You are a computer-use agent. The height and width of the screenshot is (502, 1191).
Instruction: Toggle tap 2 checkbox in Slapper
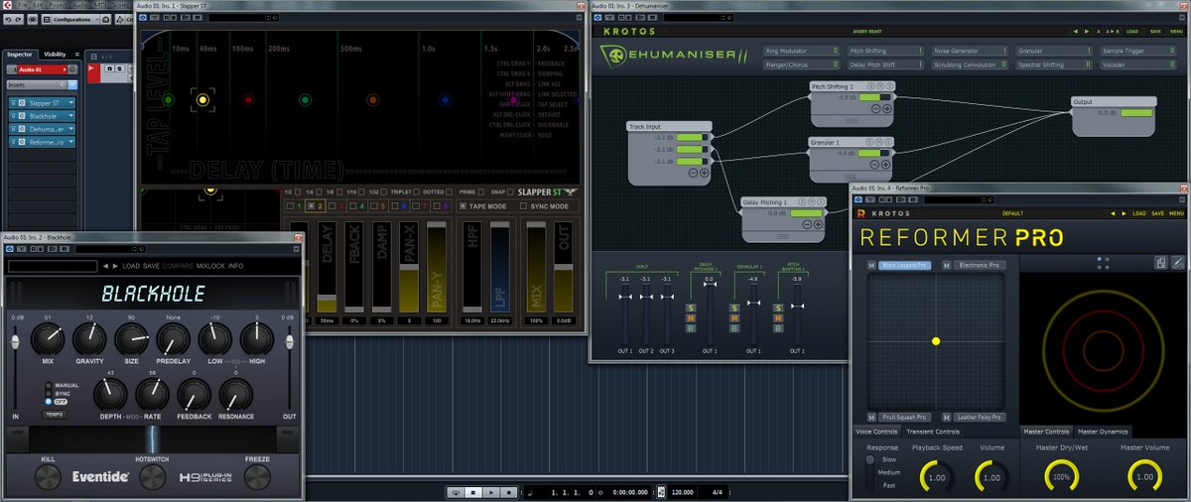click(311, 206)
